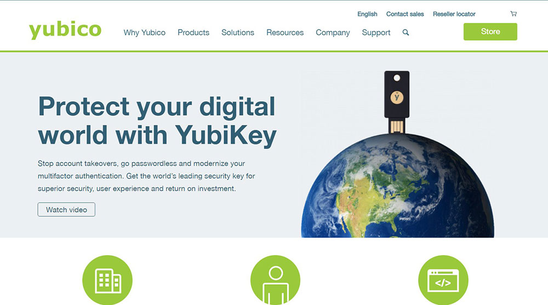The width and height of the screenshot is (548, 305).
Task: Expand the Products menu
Action: coord(193,32)
